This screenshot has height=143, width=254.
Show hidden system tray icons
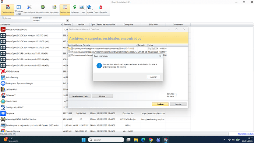(224, 140)
